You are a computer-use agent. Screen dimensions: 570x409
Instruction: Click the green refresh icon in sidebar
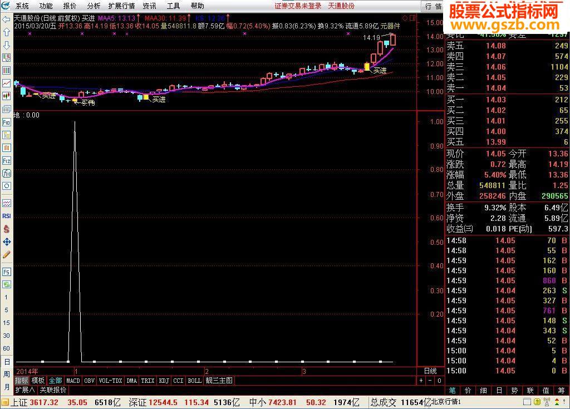coord(6,285)
